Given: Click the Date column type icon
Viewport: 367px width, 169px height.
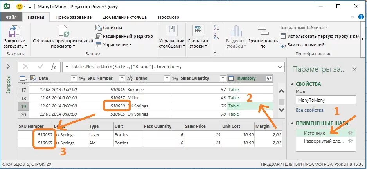Looking at the screenshot, I should pos(33,78).
